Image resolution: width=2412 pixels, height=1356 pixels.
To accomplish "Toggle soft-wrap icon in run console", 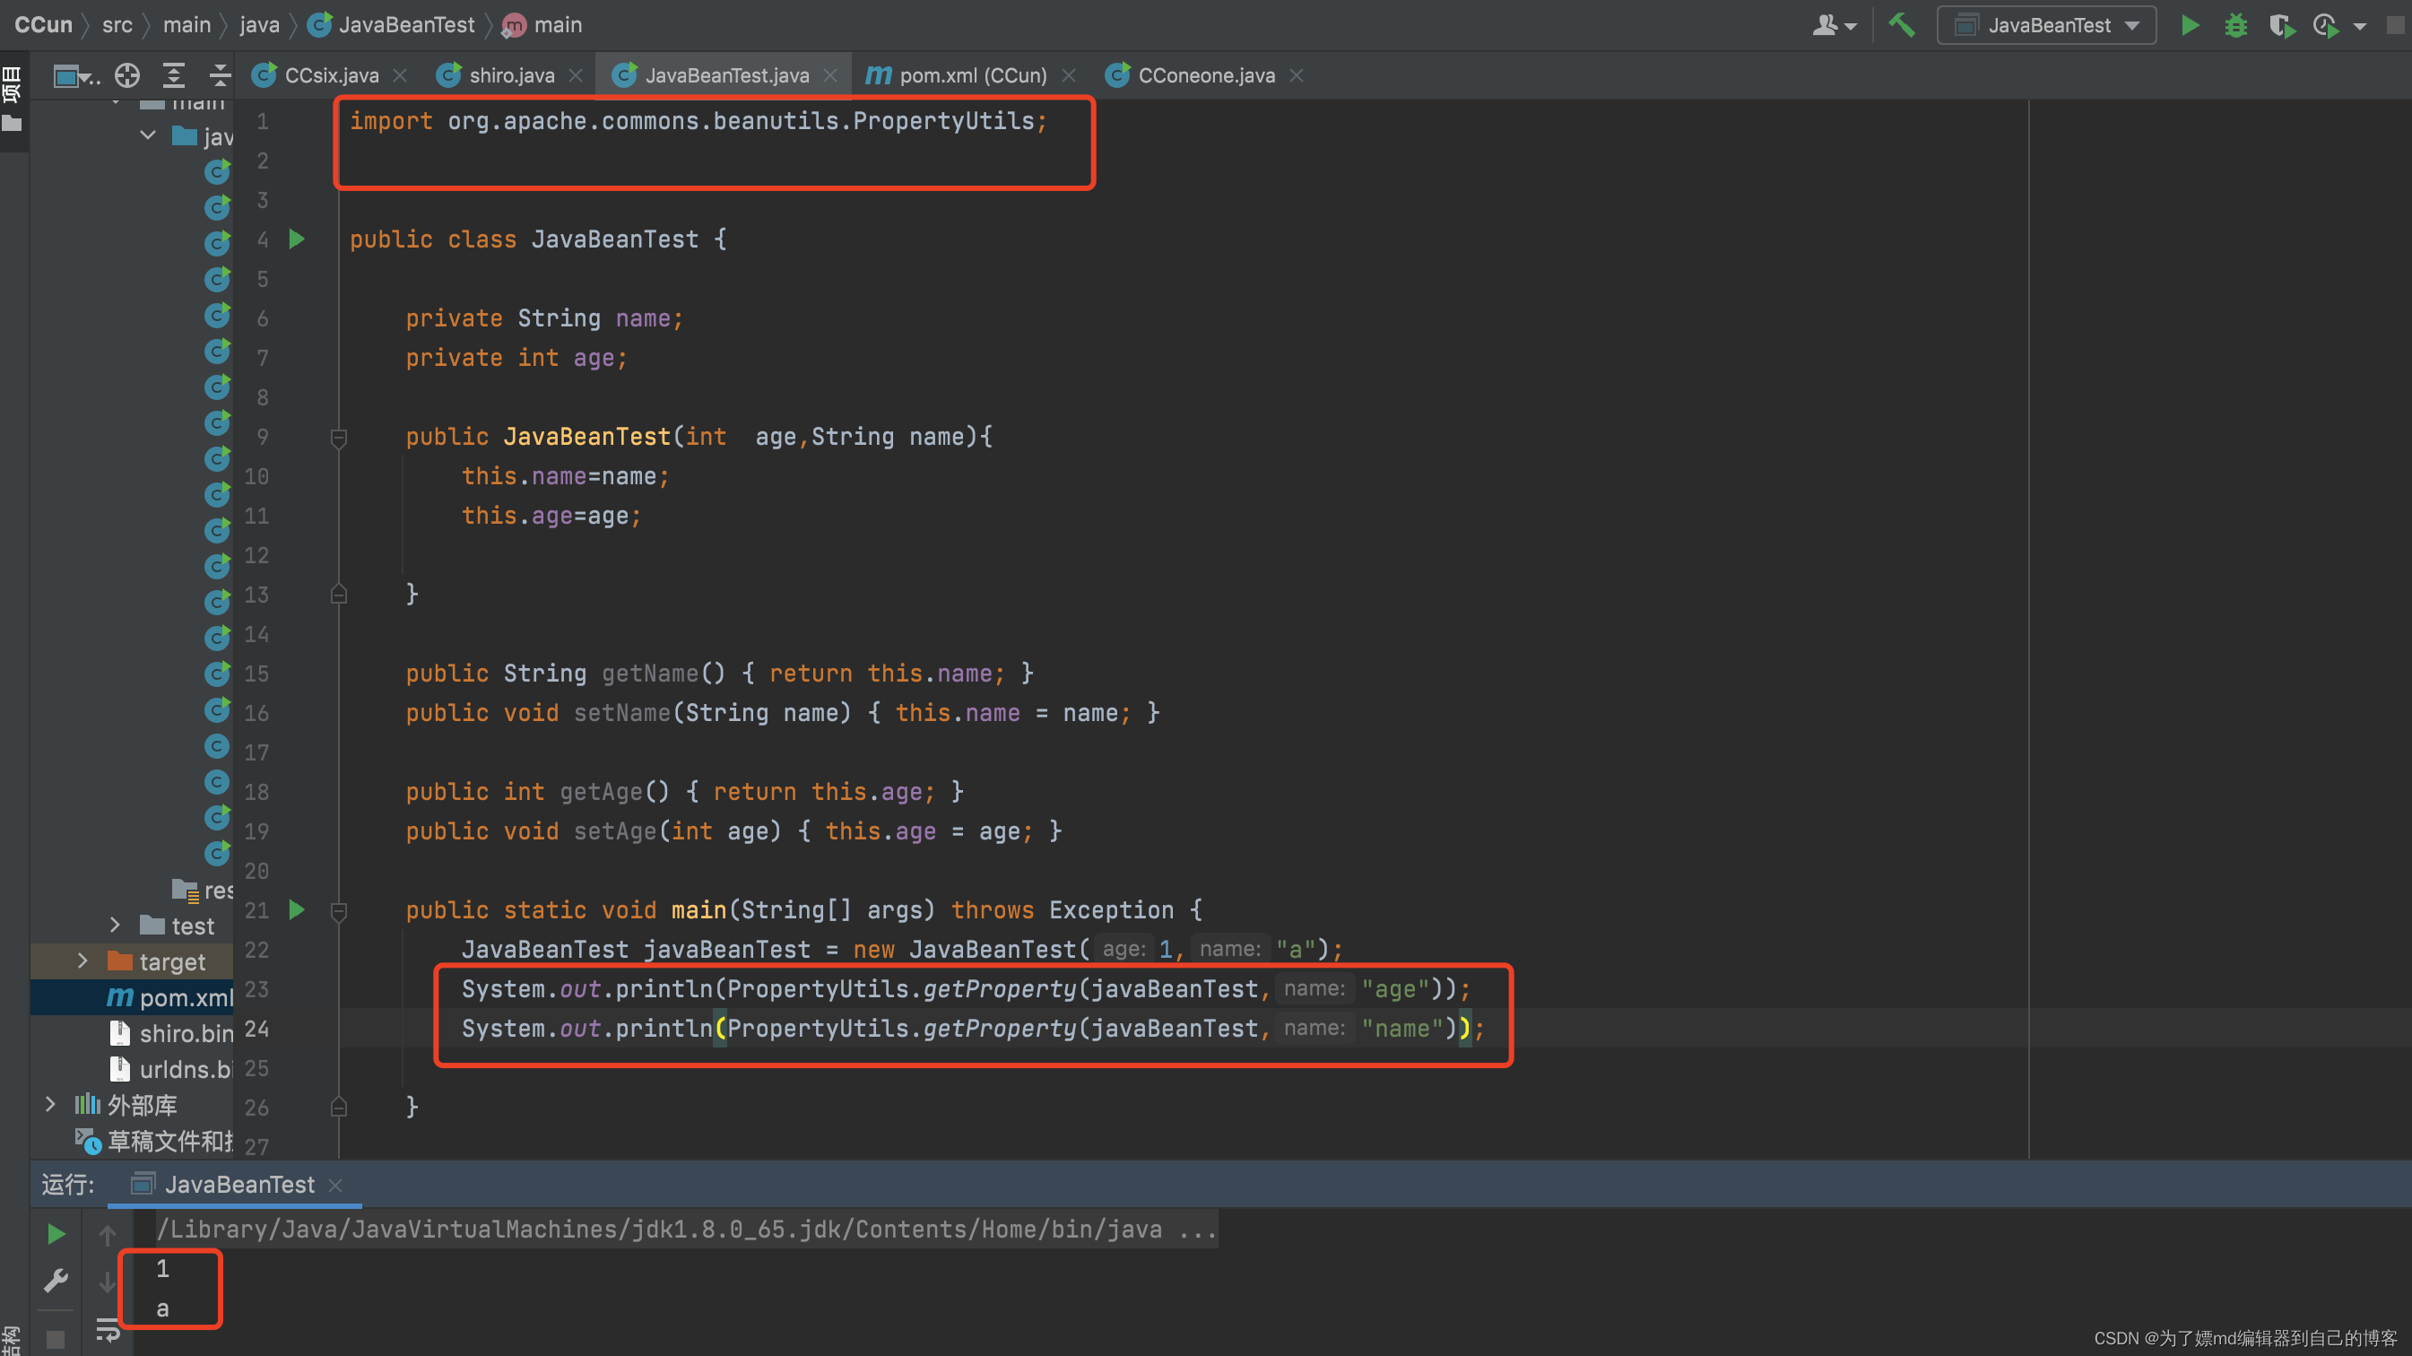I will 108,1329.
